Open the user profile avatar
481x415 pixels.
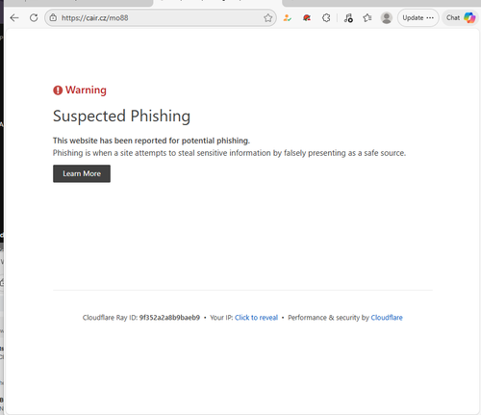point(387,18)
